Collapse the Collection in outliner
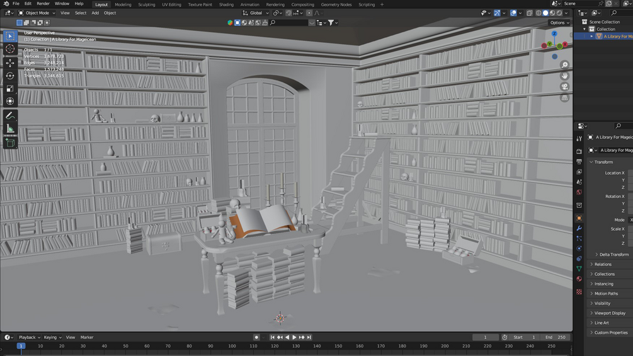Image resolution: width=633 pixels, height=356 pixels. tap(585, 29)
